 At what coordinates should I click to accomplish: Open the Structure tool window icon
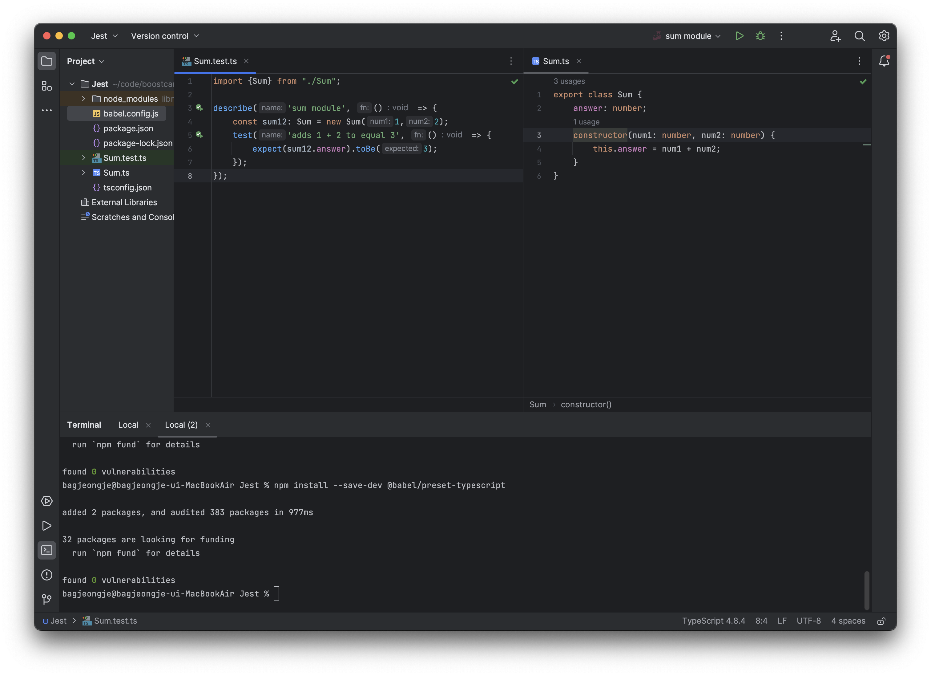pyautogui.click(x=47, y=86)
